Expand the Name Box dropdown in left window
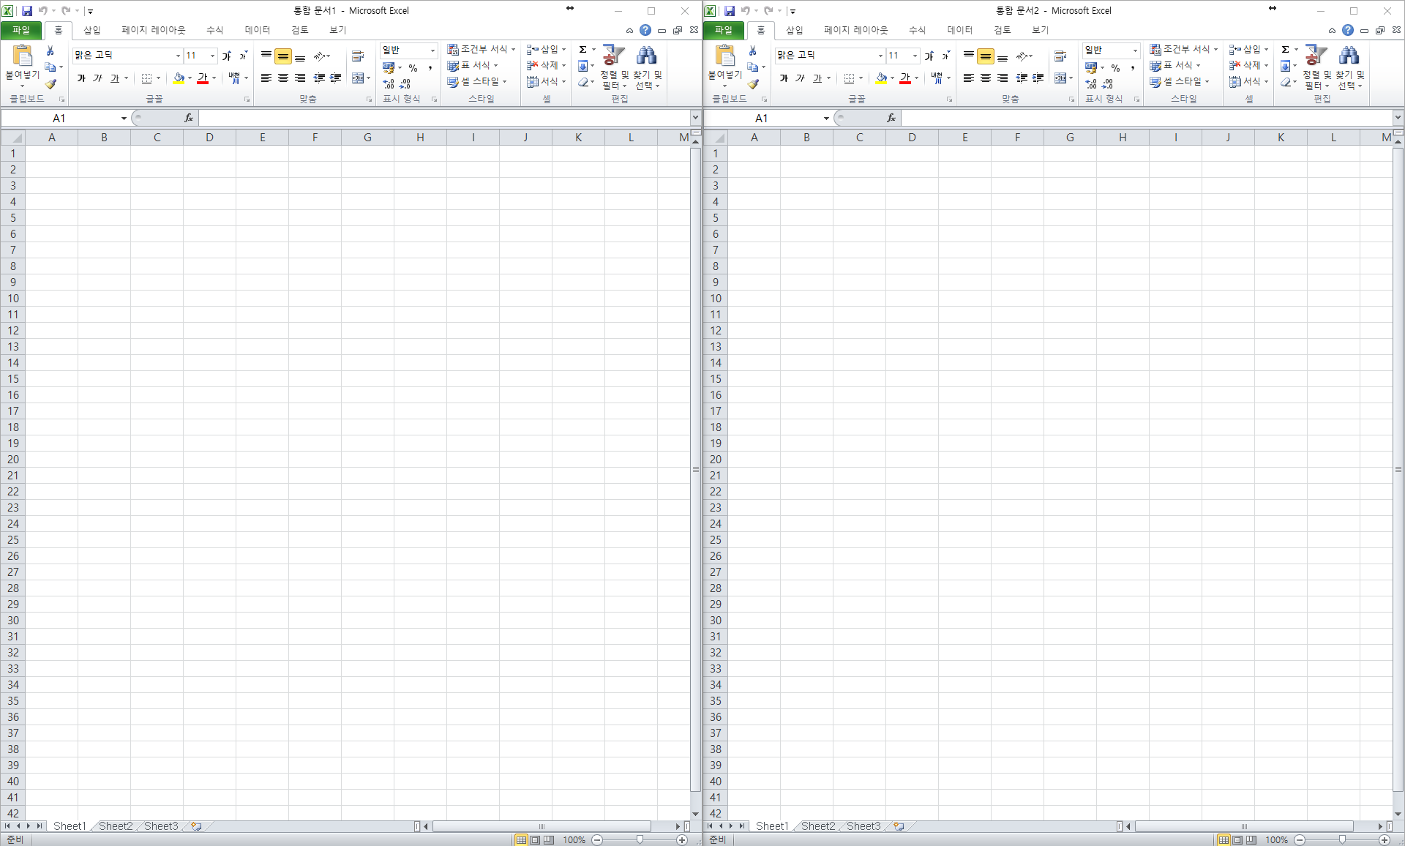This screenshot has height=846, width=1405. point(124,118)
